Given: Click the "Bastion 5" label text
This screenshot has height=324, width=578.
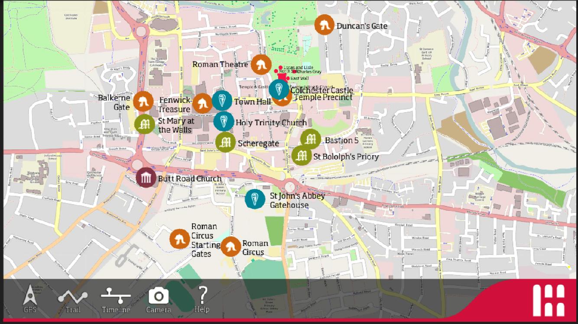Looking at the screenshot, I should coord(342,140).
